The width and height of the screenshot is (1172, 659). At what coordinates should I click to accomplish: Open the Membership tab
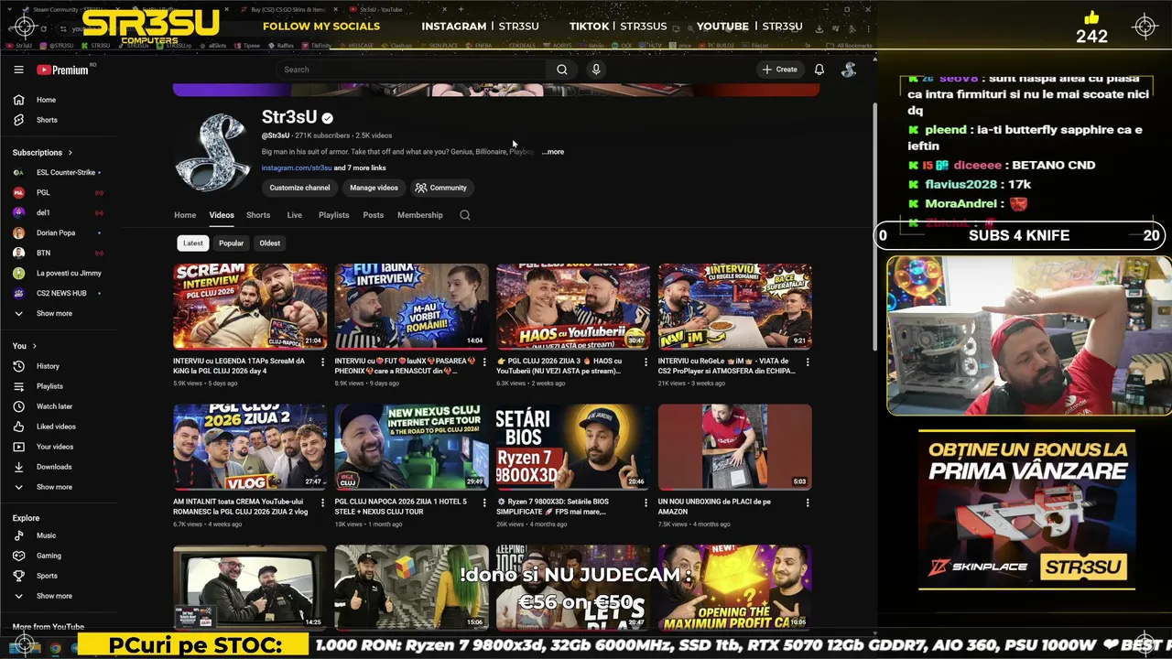tap(420, 215)
